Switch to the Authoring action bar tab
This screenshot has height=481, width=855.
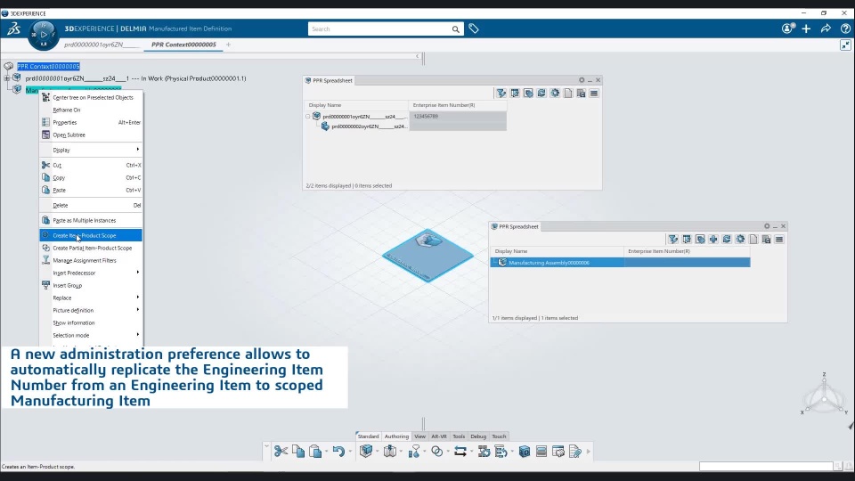click(396, 436)
